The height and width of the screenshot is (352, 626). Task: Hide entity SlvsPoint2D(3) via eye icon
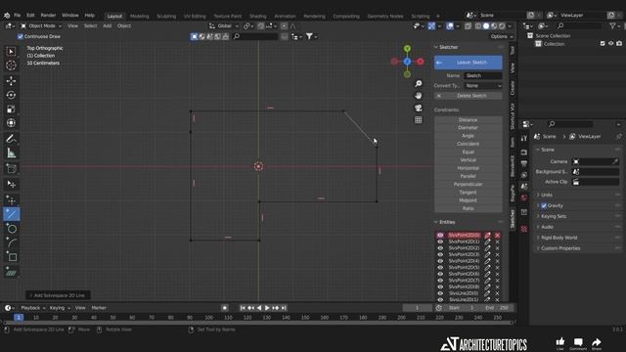(x=440, y=254)
